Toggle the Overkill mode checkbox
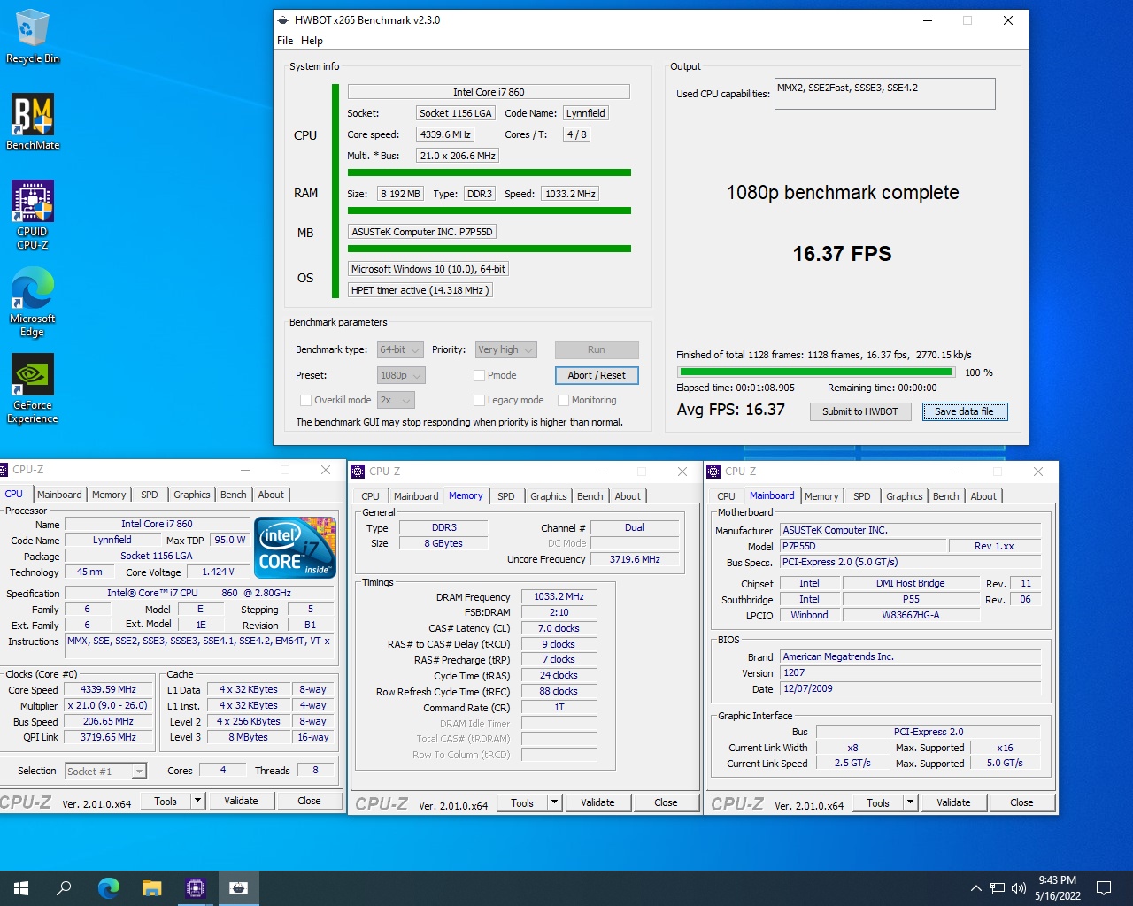1133x906 pixels. [306, 400]
